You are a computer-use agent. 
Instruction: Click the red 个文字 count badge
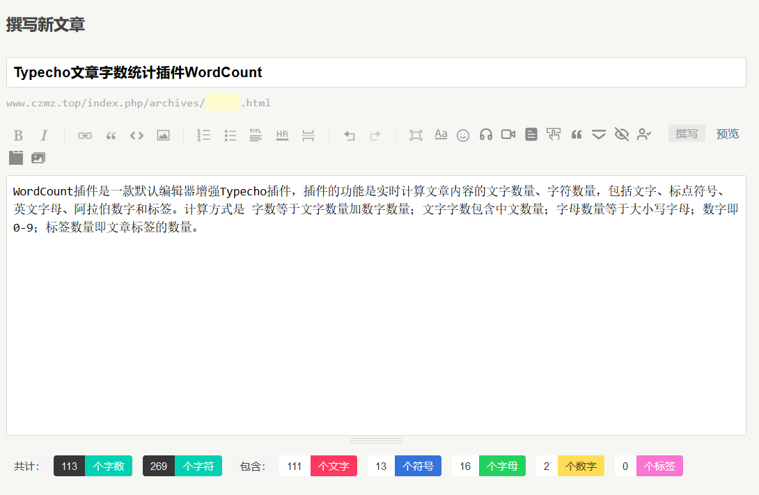pyautogui.click(x=334, y=466)
